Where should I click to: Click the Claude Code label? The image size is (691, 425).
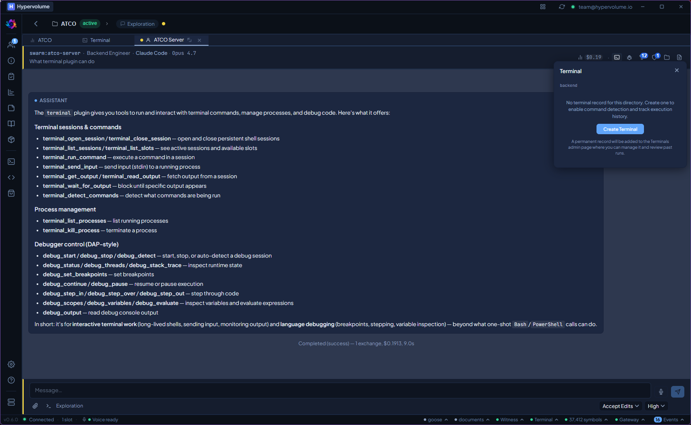click(152, 53)
